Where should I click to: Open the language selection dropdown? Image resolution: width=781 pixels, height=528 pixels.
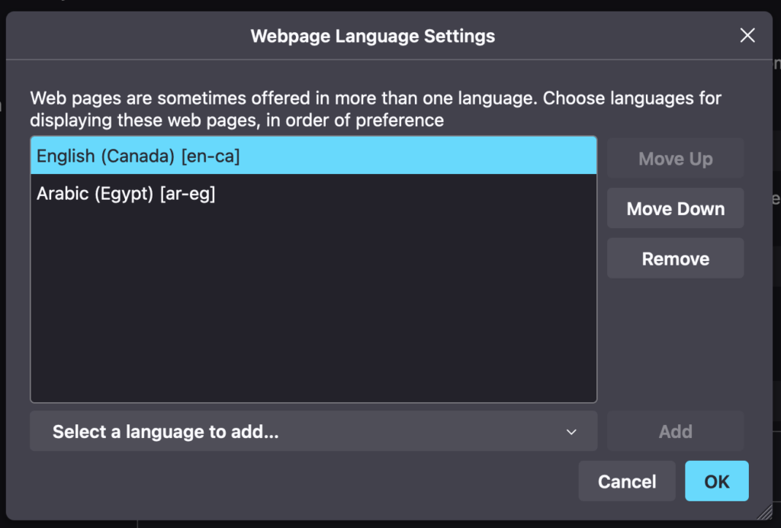pyautogui.click(x=313, y=431)
